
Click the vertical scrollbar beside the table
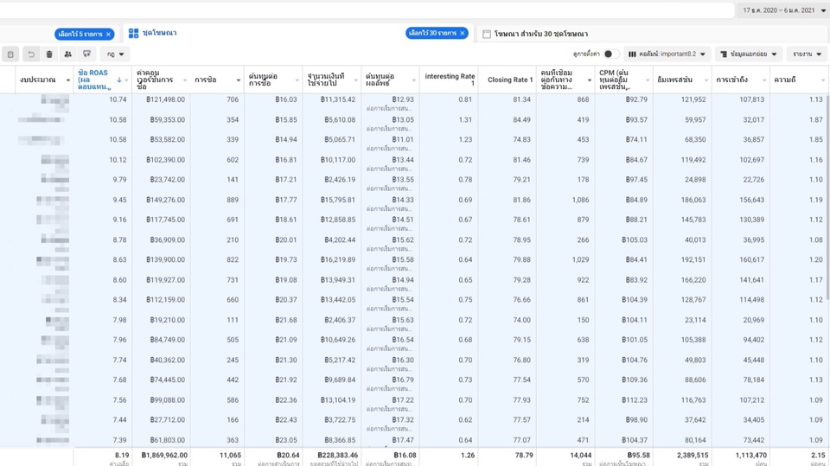tap(827, 196)
